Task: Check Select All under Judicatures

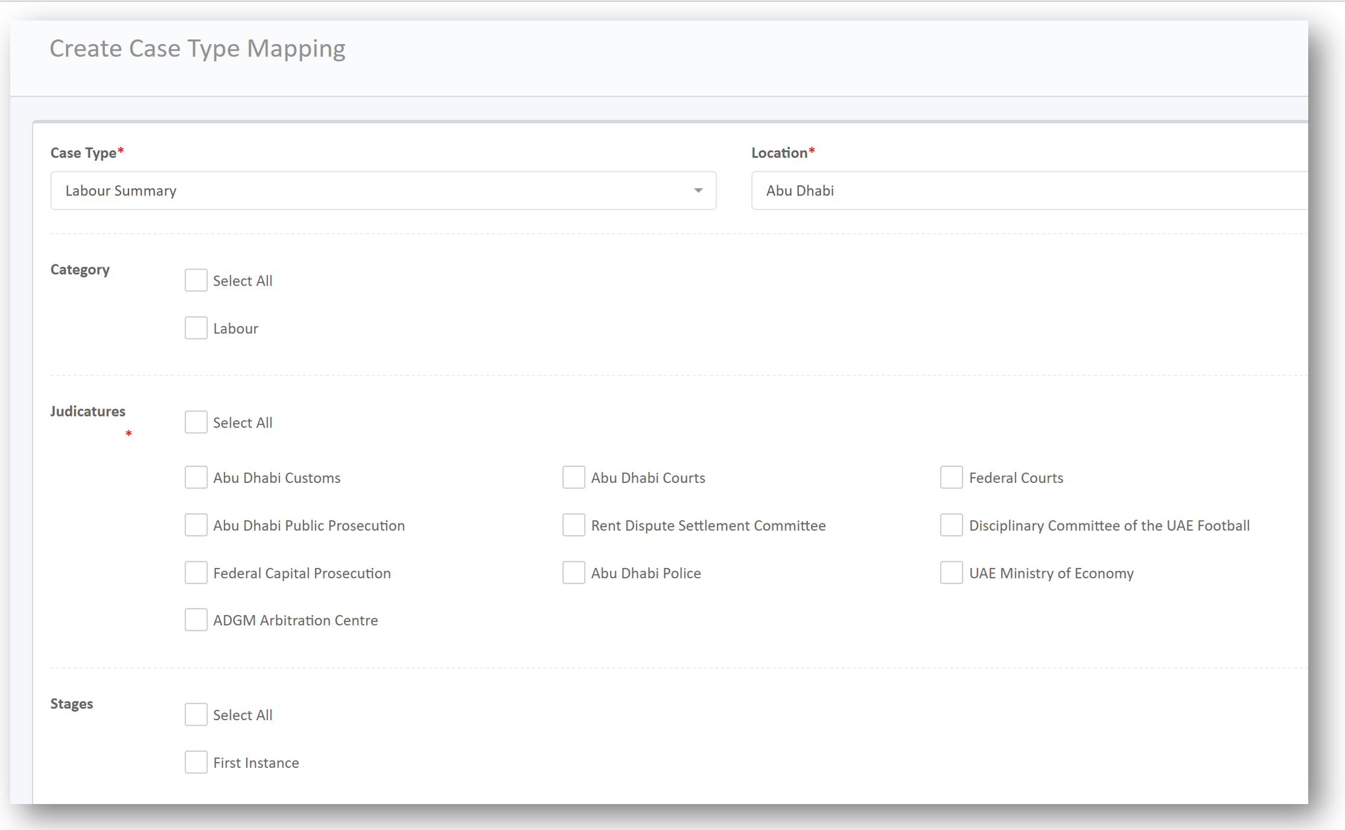Action: tap(196, 423)
